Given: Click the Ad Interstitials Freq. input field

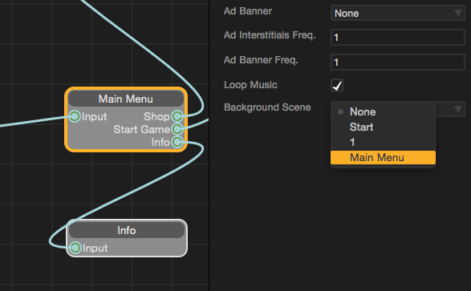Looking at the screenshot, I should tap(398, 38).
